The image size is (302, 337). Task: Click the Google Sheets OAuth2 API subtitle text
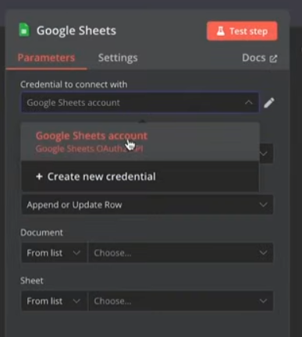89,149
